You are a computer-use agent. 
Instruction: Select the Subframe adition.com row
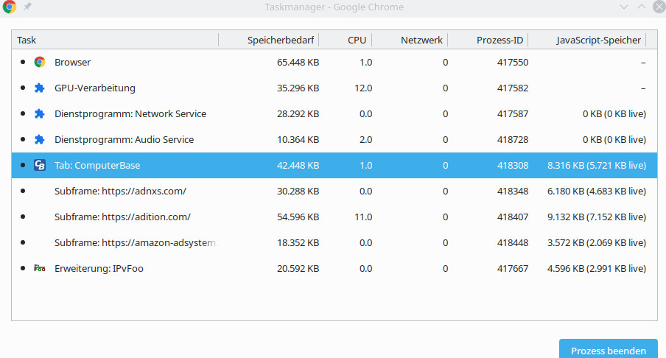(x=334, y=217)
